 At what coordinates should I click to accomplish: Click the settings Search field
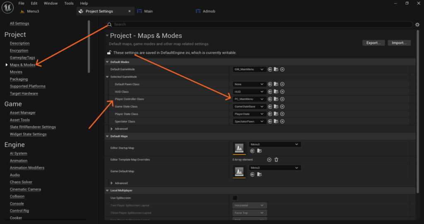click(260, 24)
